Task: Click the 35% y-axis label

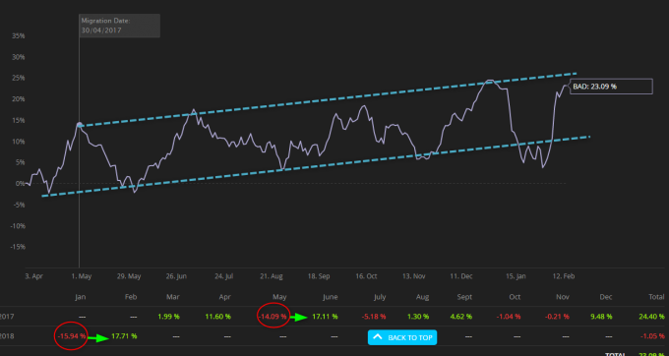Action: tap(19, 35)
